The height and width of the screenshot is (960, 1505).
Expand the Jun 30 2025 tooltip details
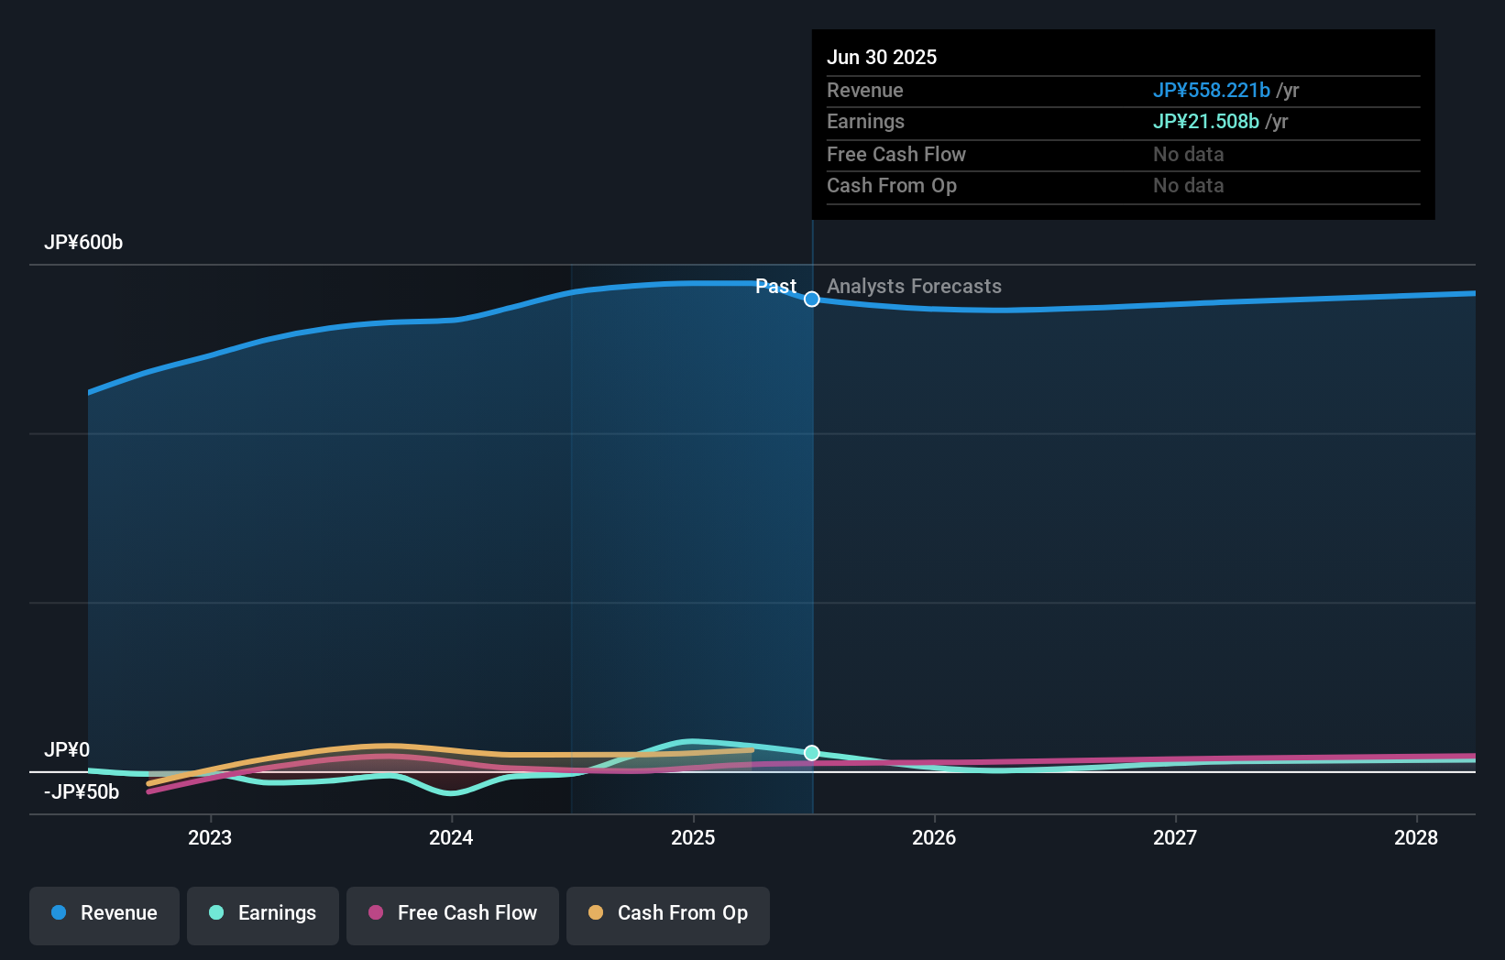click(882, 57)
